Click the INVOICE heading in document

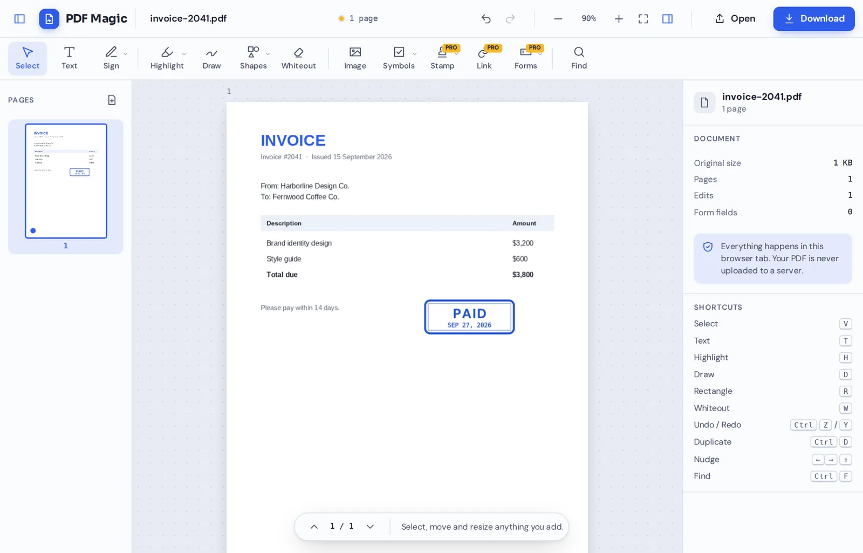tap(293, 140)
